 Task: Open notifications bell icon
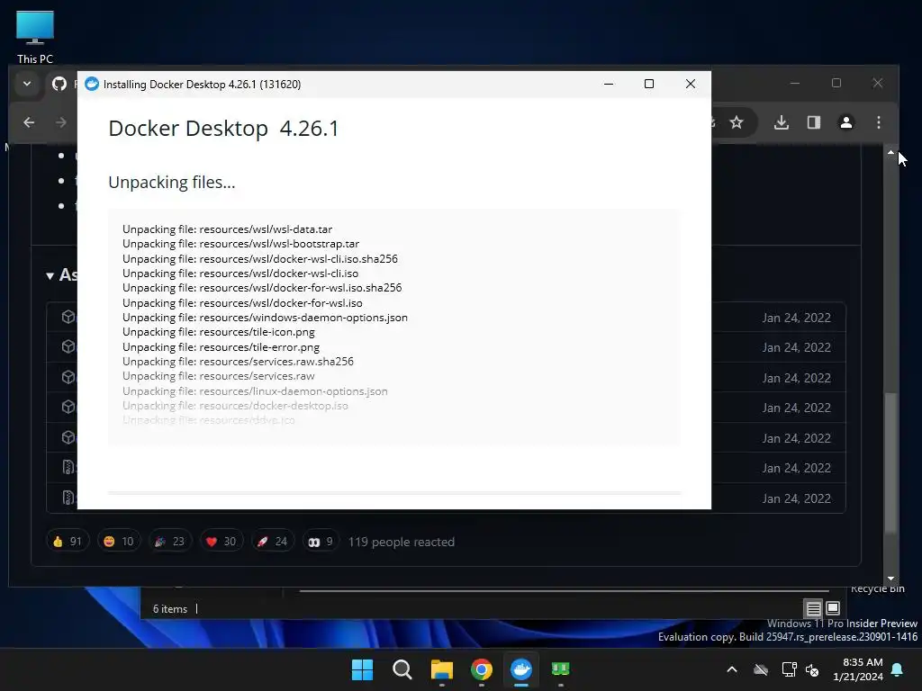pyautogui.click(x=898, y=669)
